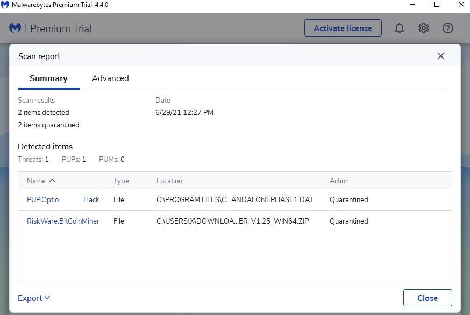Click Quarantined in the RiskWare.BitCoinMiner row
The width and height of the screenshot is (470, 315).
pyautogui.click(x=348, y=221)
